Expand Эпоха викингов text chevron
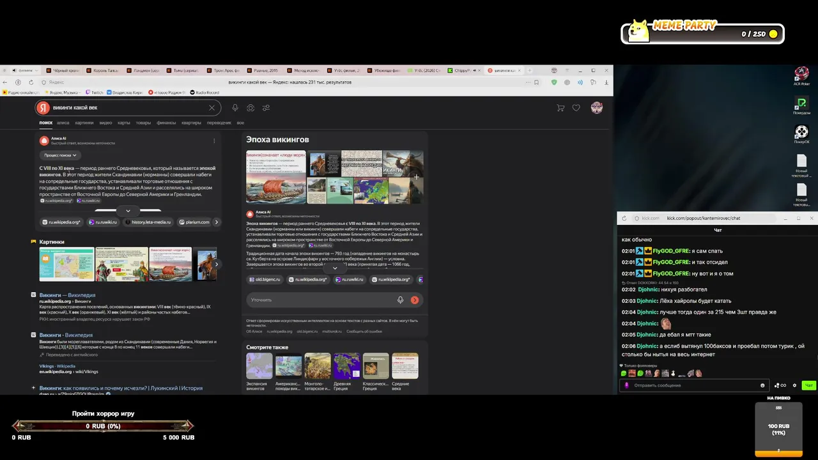Screen dimensions: 818x460 pos(335,268)
